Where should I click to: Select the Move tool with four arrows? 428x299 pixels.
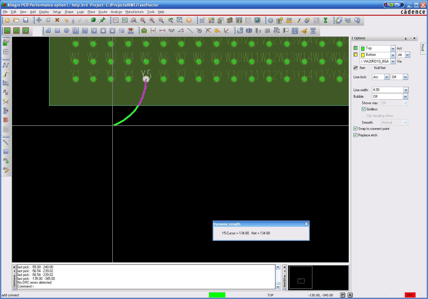(39, 20)
